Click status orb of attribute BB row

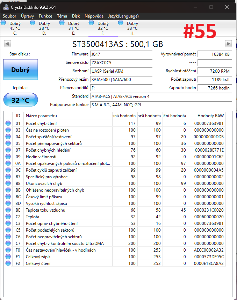pyautogui.click(x=8, y=190)
